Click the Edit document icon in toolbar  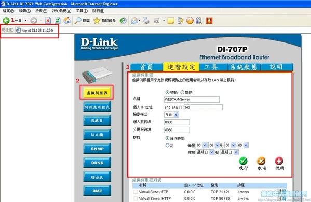pyautogui.click(x=157, y=20)
